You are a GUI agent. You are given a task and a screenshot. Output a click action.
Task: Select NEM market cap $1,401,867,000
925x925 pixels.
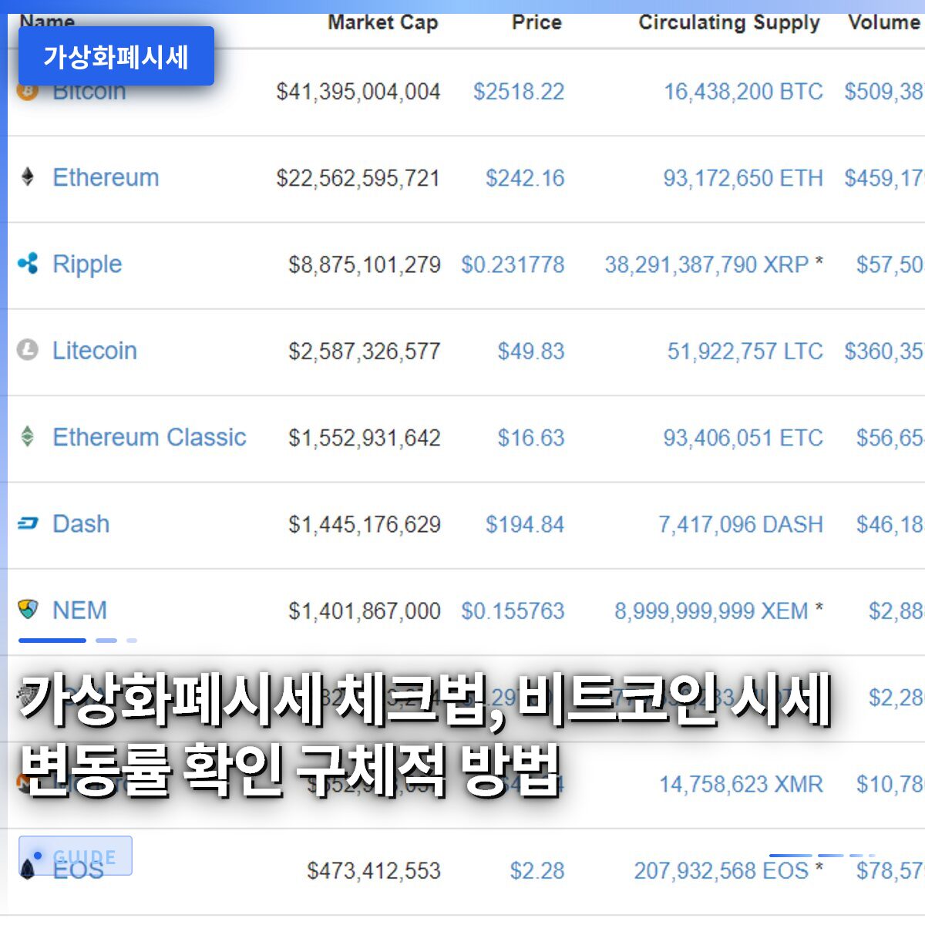tap(365, 611)
